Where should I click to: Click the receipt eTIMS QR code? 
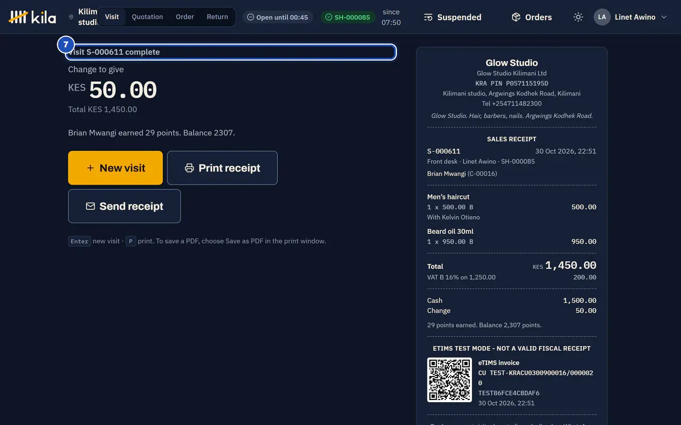(450, 379)
